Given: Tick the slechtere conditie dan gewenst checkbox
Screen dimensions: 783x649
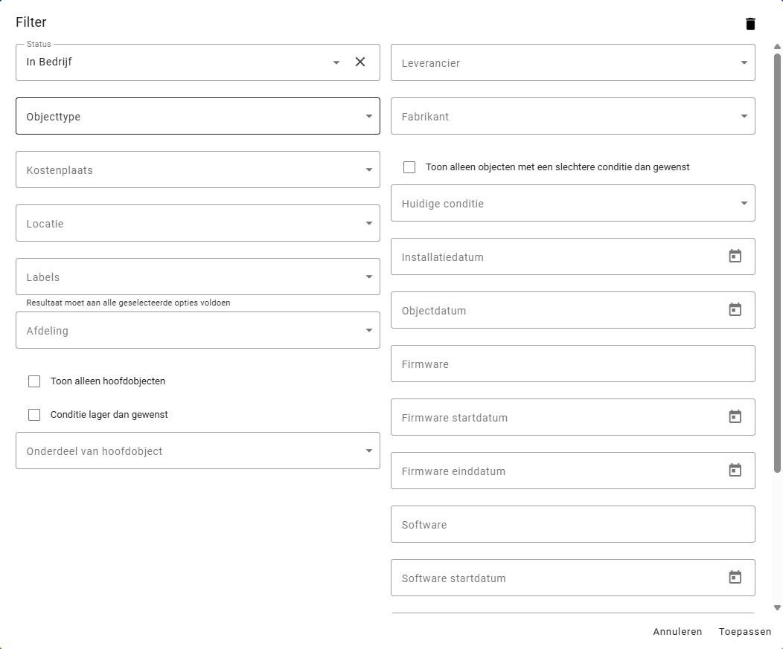Looking at the screenshot, I should click(x=409, y=167).
